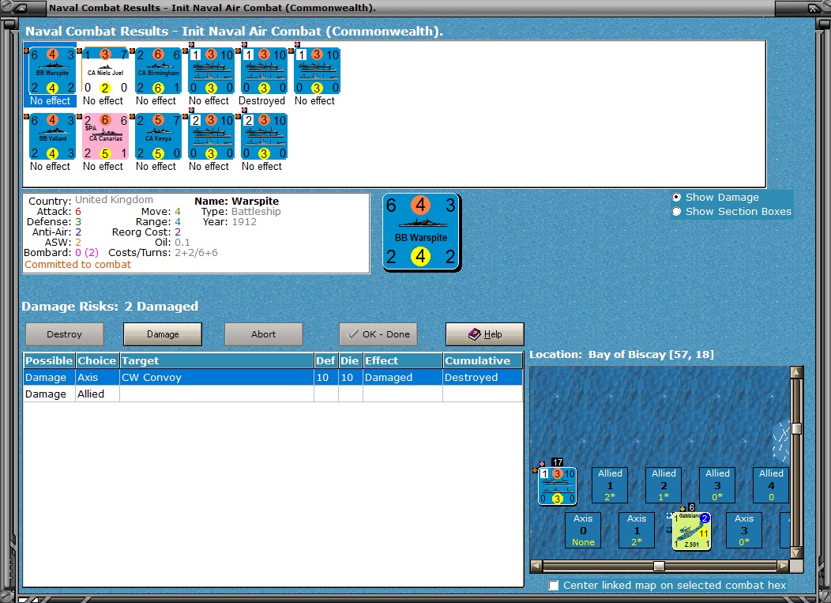Select the Axis CW Convoy damage row
This screenshot has width=831, height=603.
pyautogui.click(x=273, y=377)
